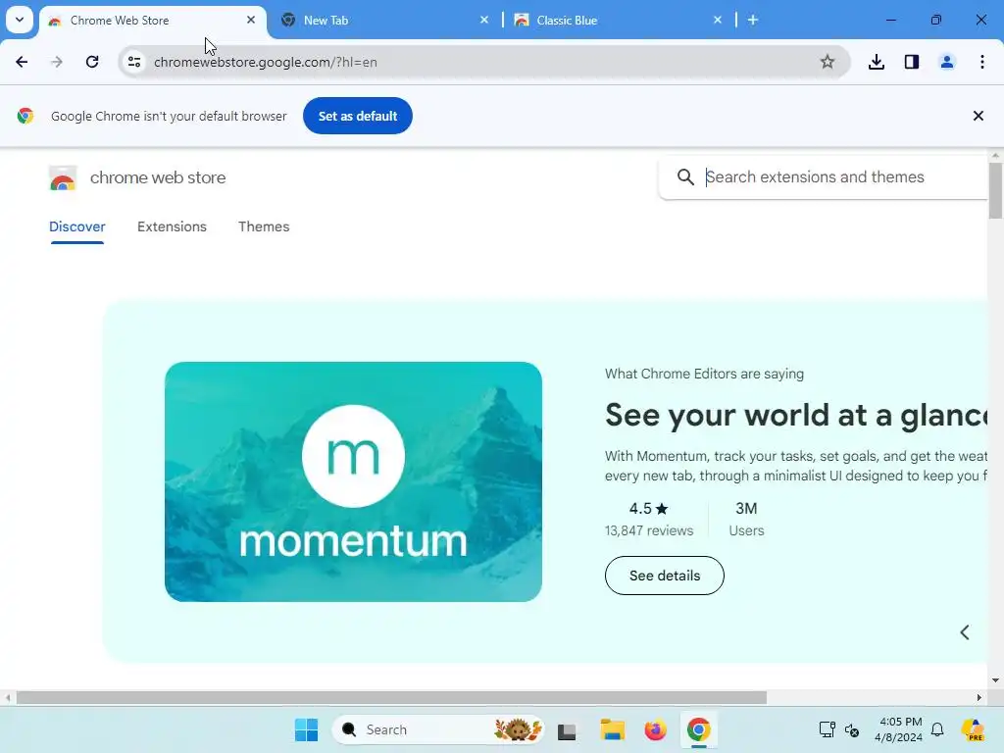This screenshot has width=1004, height=753.
Task: Open the Chrome profile icon
Action: [947, 62]
